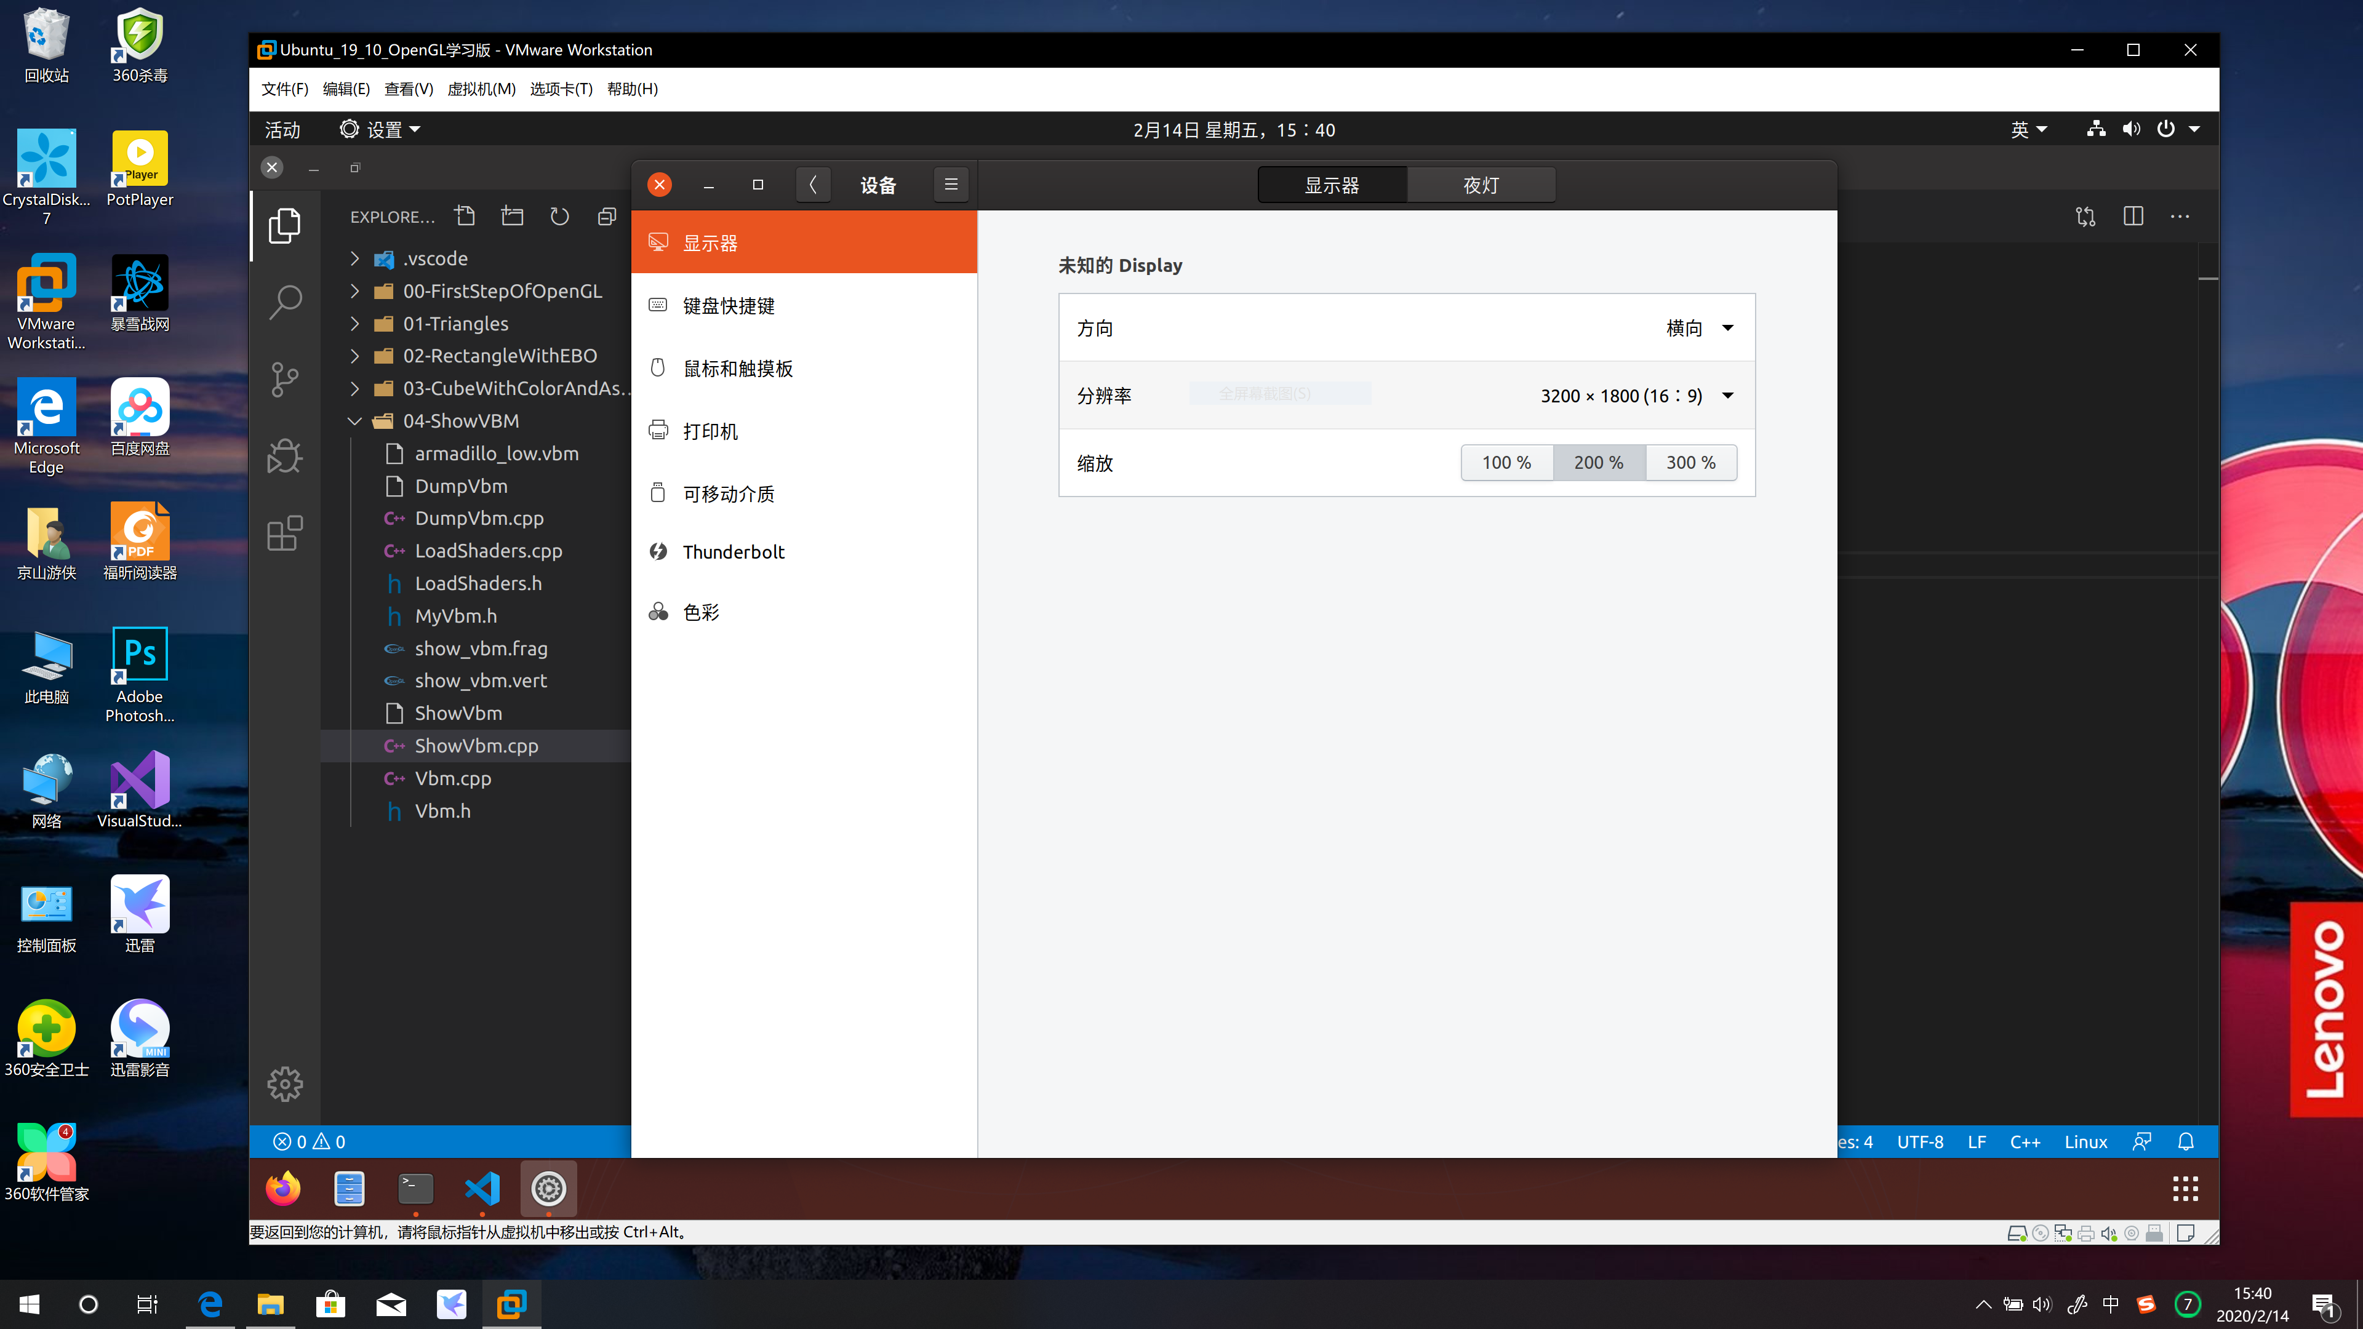The width and height of the screenshot is (2363, 1329).
Task: Click 活动 Activities button
Action: [282, 129]
